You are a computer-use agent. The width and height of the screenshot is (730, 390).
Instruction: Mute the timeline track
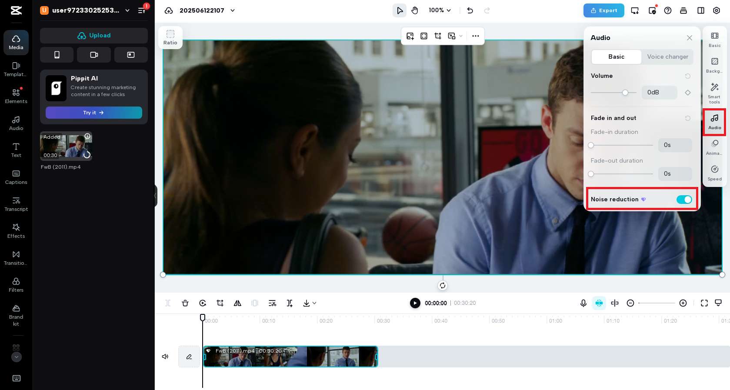click(165, 357)
